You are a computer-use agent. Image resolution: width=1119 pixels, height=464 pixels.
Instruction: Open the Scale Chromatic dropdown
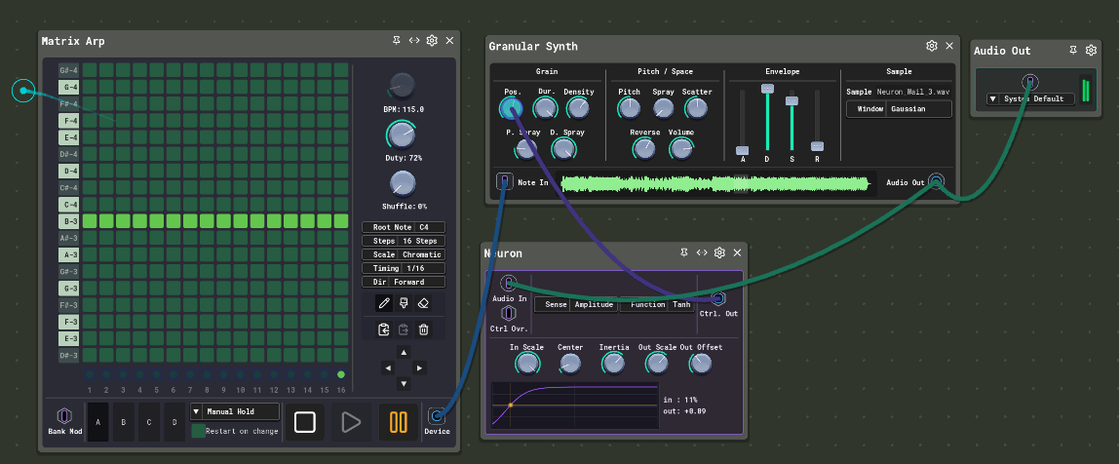[x=404, y=254]
